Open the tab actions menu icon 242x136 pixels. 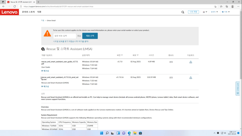coord(3,2)
